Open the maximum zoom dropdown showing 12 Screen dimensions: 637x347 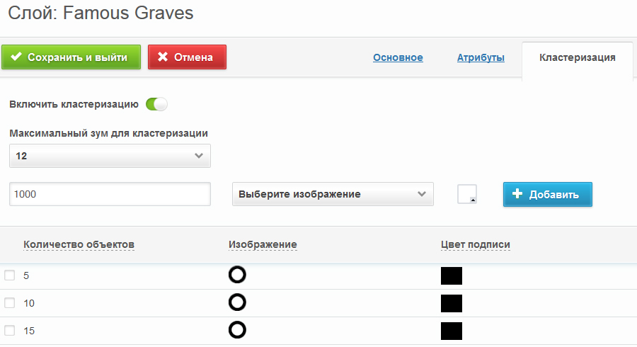pos(110,156)
